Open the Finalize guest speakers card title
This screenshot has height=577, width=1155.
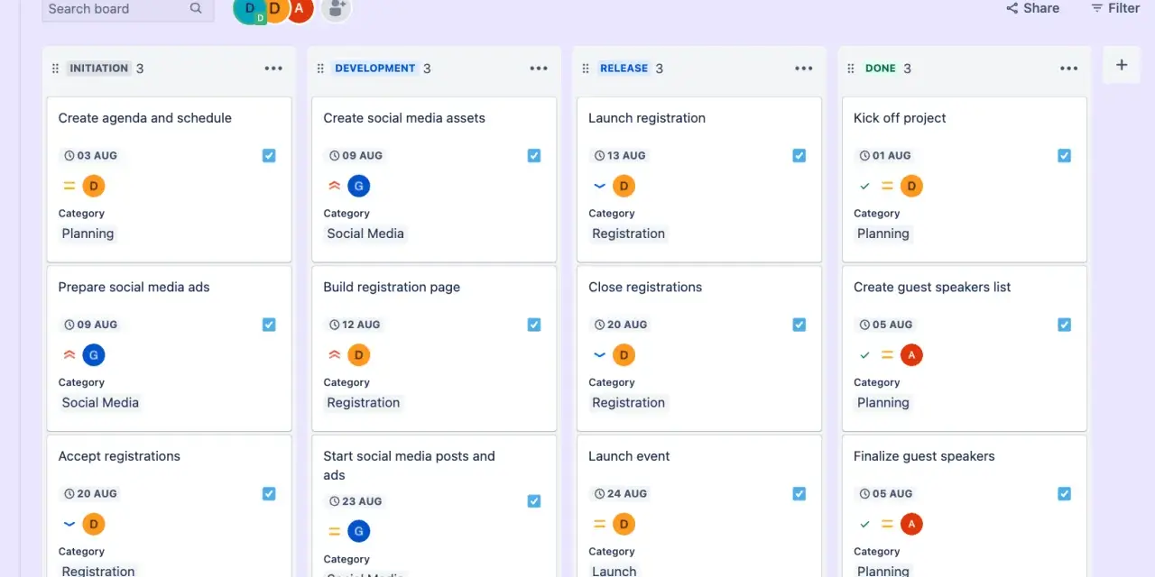[x=924, y=456]
